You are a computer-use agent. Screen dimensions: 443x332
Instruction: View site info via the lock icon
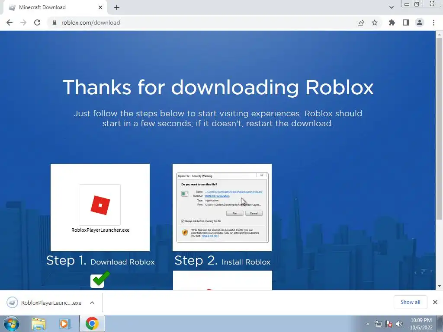(x=55, y=22)
